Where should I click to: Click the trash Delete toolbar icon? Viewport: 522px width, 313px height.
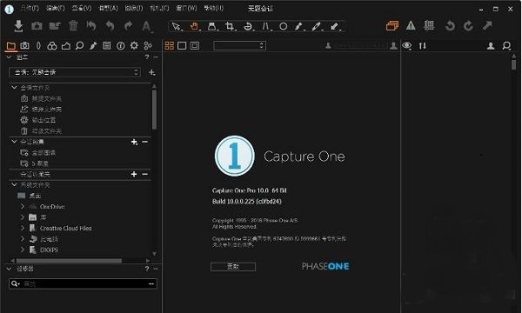(x=73, y=26)
